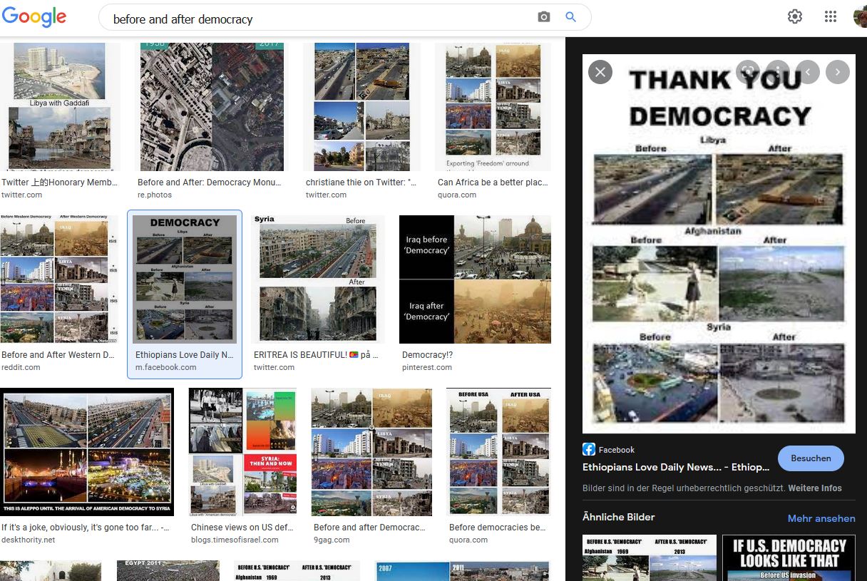Click the Google Lens icon on preview
The height and width of the screenshot is (581, 867).
[x=747, y=71]
